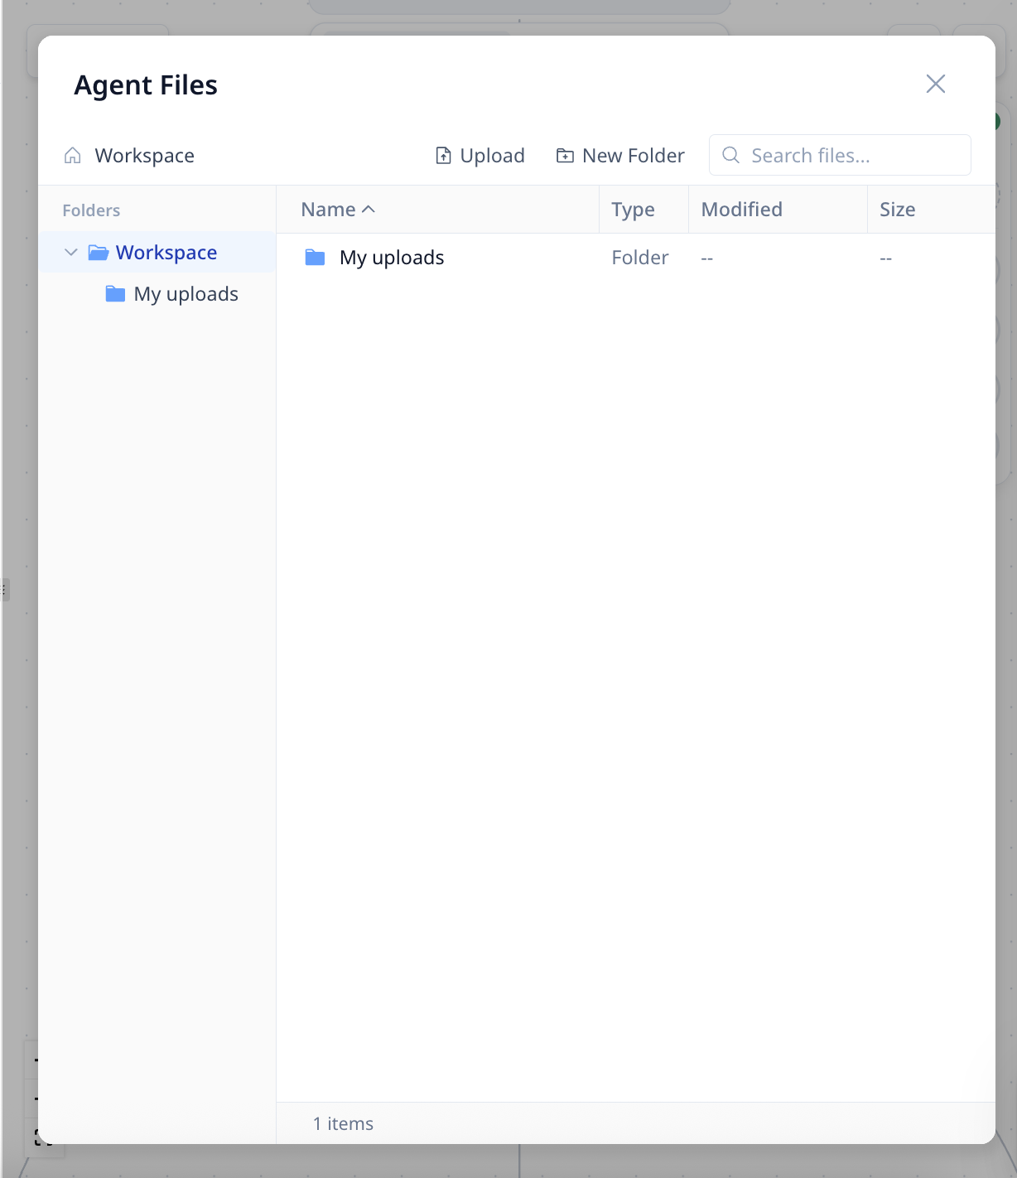Viewport: 1017px width, 1178px height.
Task: Sort files by Modified column
Action: 741,210
